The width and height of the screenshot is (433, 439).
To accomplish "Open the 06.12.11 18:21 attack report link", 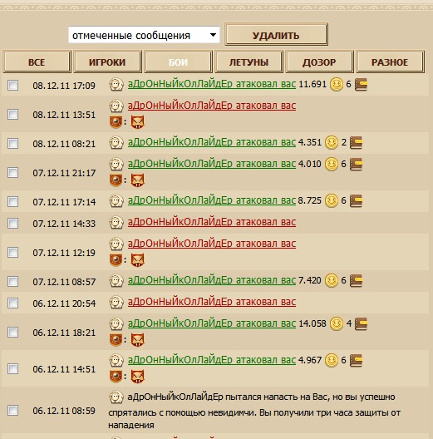I will (212, 323).
